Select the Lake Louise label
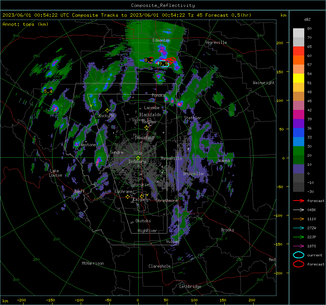Screen dimensions: 326x305 click(55, 173)
